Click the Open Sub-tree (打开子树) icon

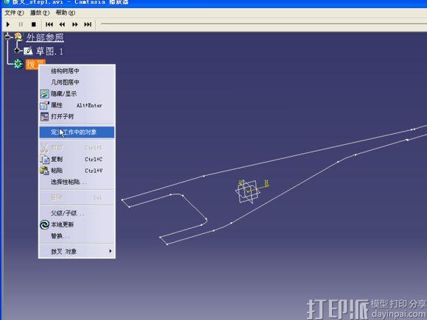tap(44, 117)
